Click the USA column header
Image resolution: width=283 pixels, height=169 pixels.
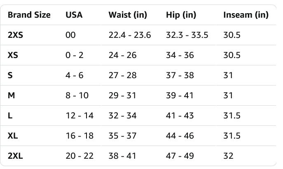[74, 15]
